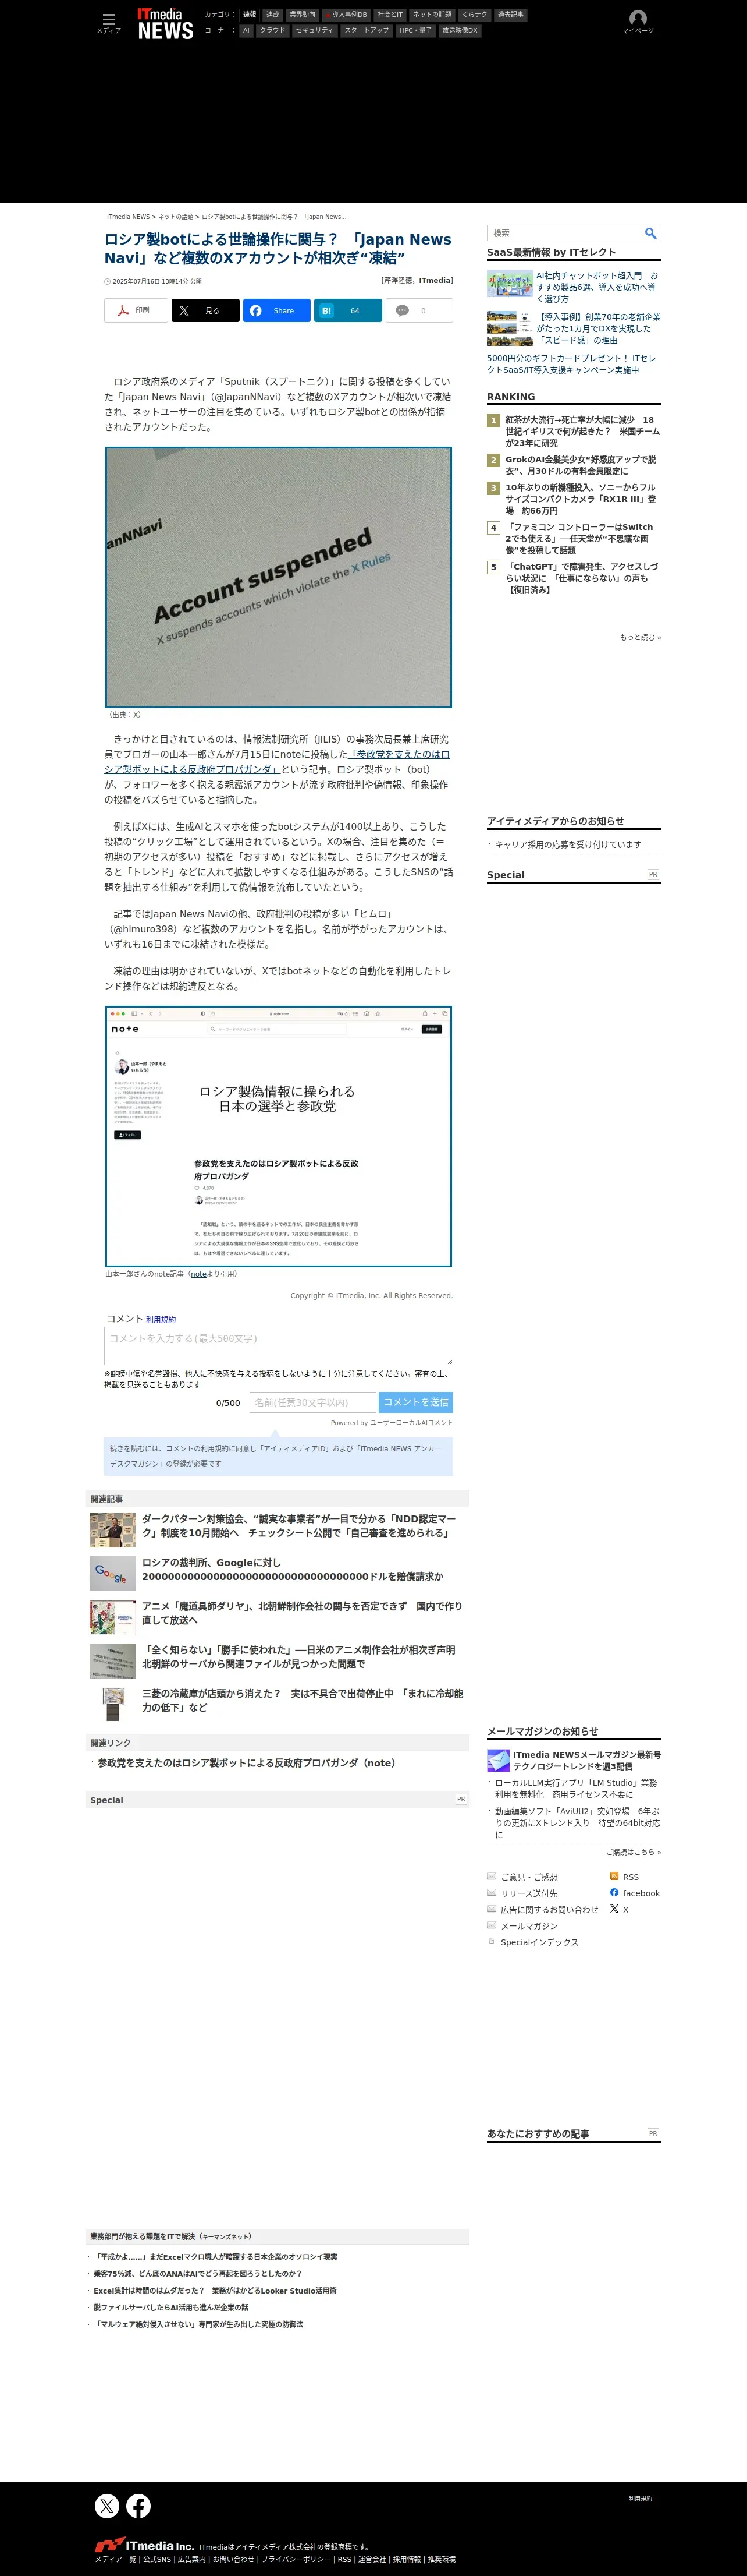Open ITmedia NEWSメールマガジン最新号 icon
The width and height of the screenshot is (747, 2576).
coord(499,1760)
